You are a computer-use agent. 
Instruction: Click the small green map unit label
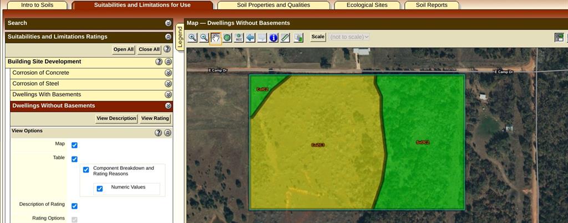[x=262, y=89]
